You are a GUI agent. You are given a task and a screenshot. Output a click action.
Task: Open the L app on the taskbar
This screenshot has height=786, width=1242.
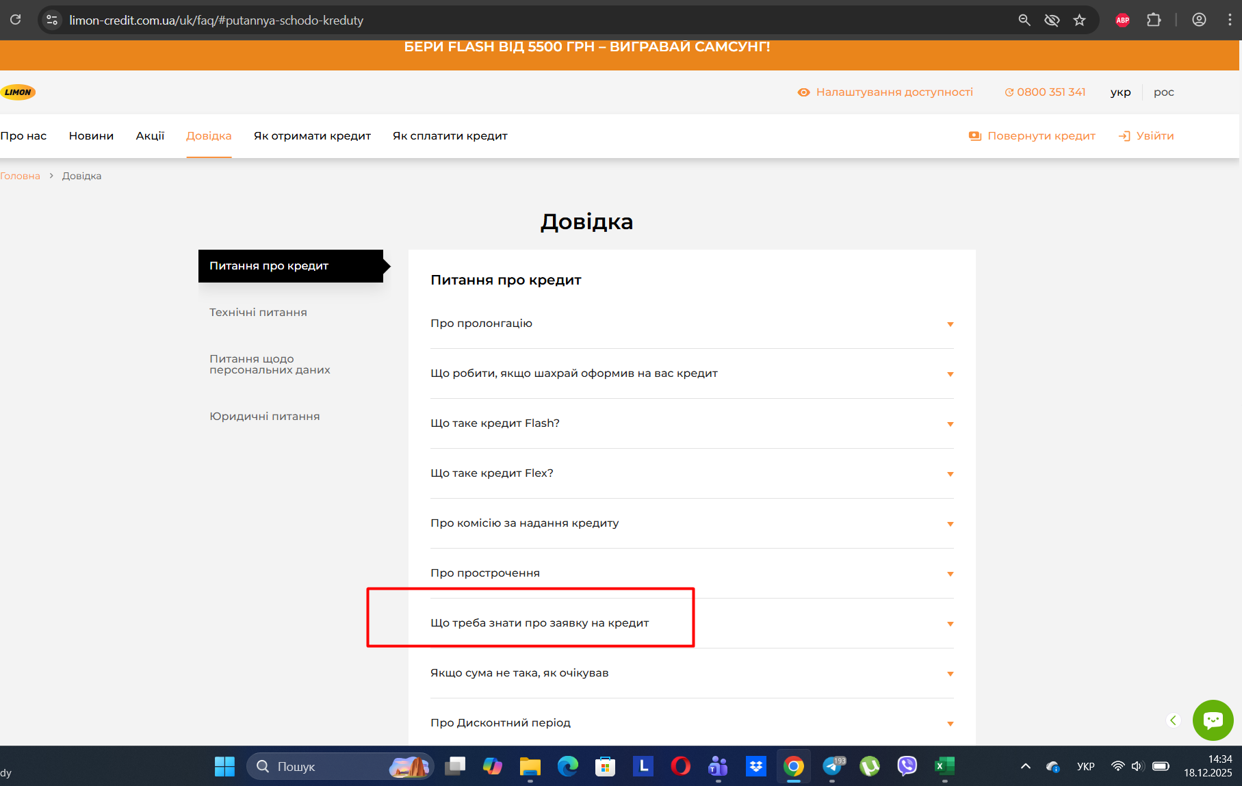(x=643, y=766)
